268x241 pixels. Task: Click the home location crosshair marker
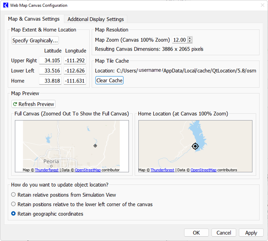pos(195,146)
